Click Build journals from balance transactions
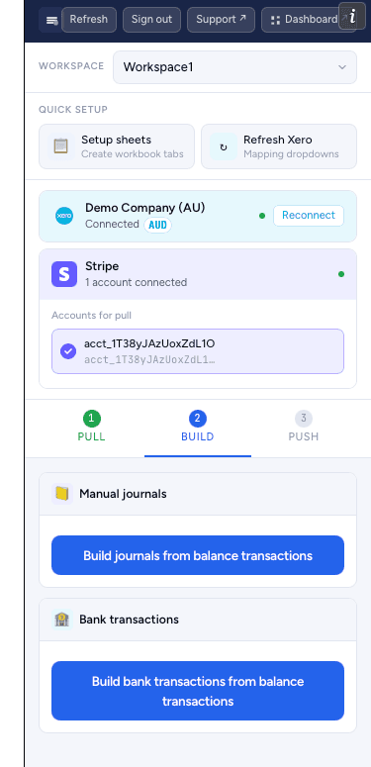371x767 pixels. pos(198,555)
